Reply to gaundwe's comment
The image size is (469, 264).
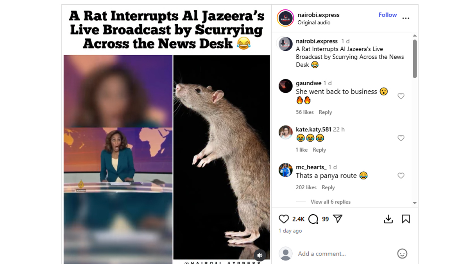pyautogui.click(x=325, y=112)
